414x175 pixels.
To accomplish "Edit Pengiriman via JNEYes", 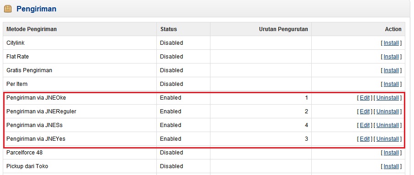I will (x=364, y=139).
